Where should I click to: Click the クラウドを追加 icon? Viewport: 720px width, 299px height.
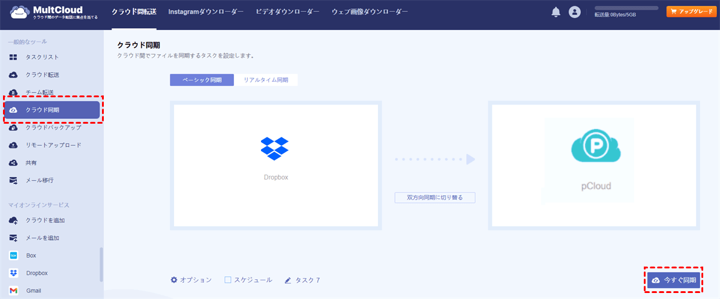(13, 220)
